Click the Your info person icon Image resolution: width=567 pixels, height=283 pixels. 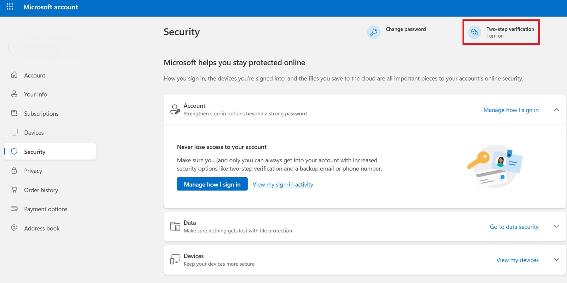tap(14, 94)
